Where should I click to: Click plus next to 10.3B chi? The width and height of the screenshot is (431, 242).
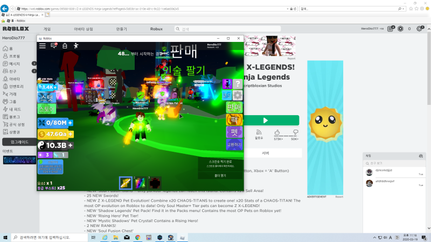coord(71,145)
